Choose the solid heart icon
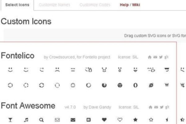Viewport: 186px width, 124px height. [104, 120]
